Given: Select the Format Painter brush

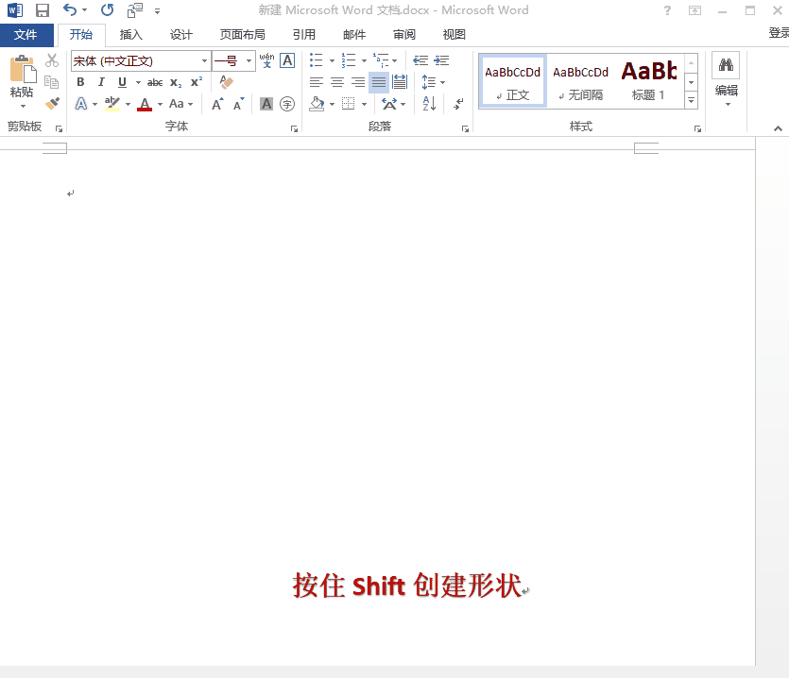Looking at the screenshot, I should coord(52,104).
